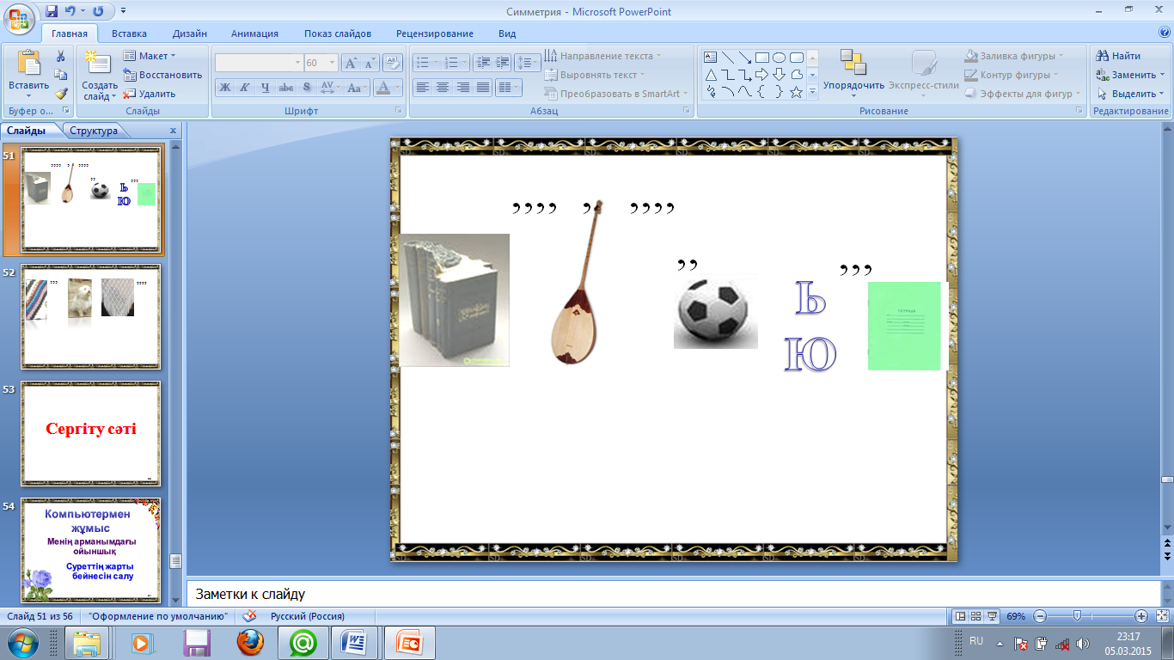Select the oval shape in gallery
The height and width of the screenshot is (660, 1174).
779,58
